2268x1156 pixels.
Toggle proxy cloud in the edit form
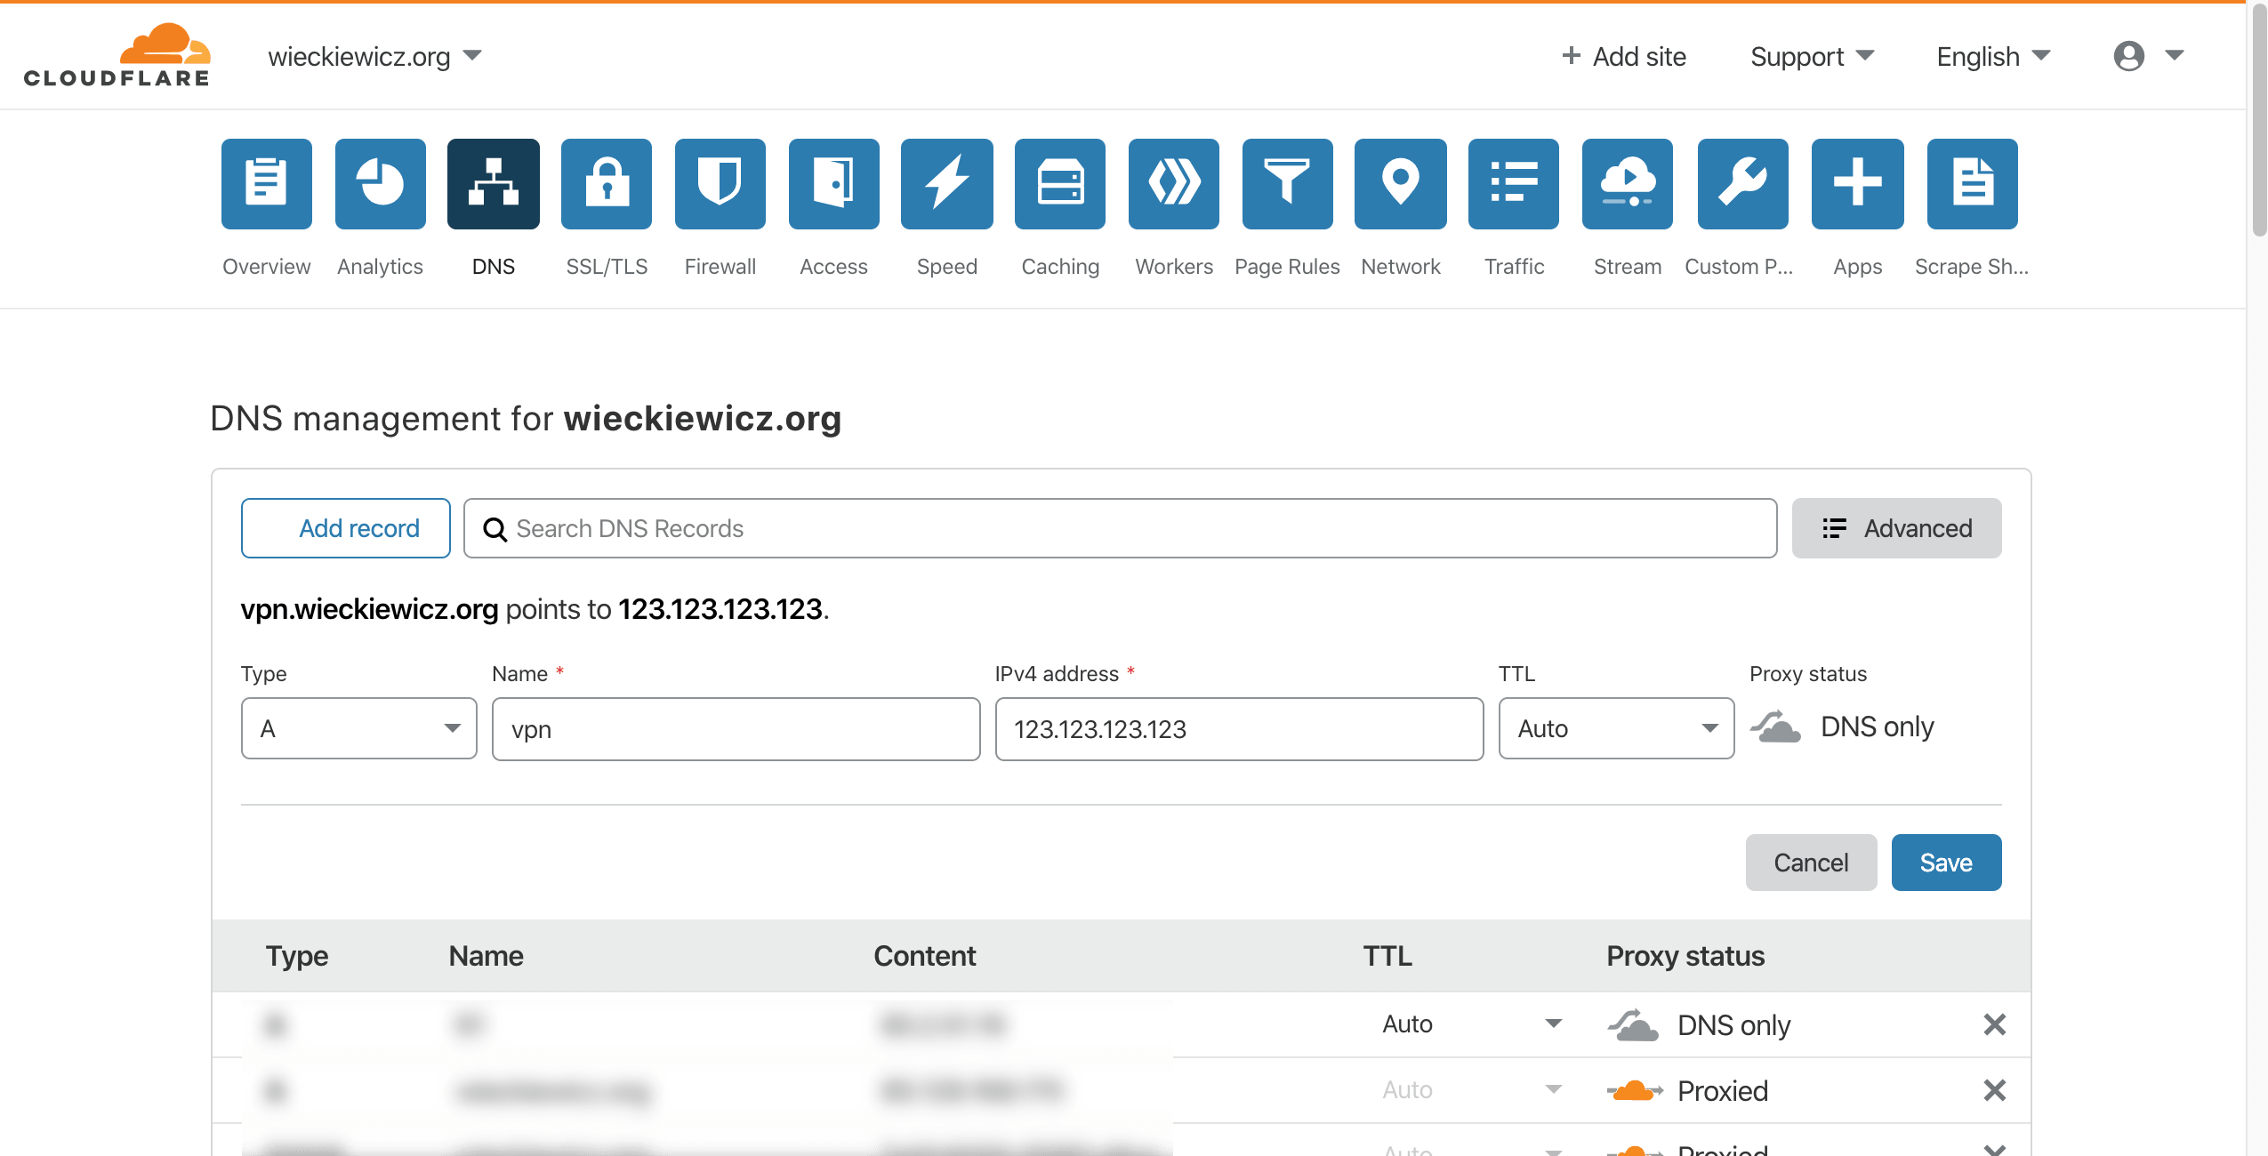pyautogui.click(x=1775, y=727)
